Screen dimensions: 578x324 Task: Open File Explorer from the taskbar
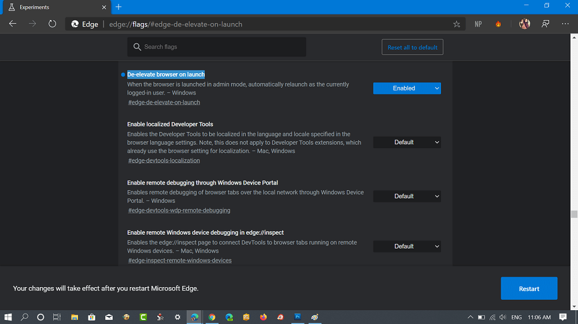(x=75, y=317)
